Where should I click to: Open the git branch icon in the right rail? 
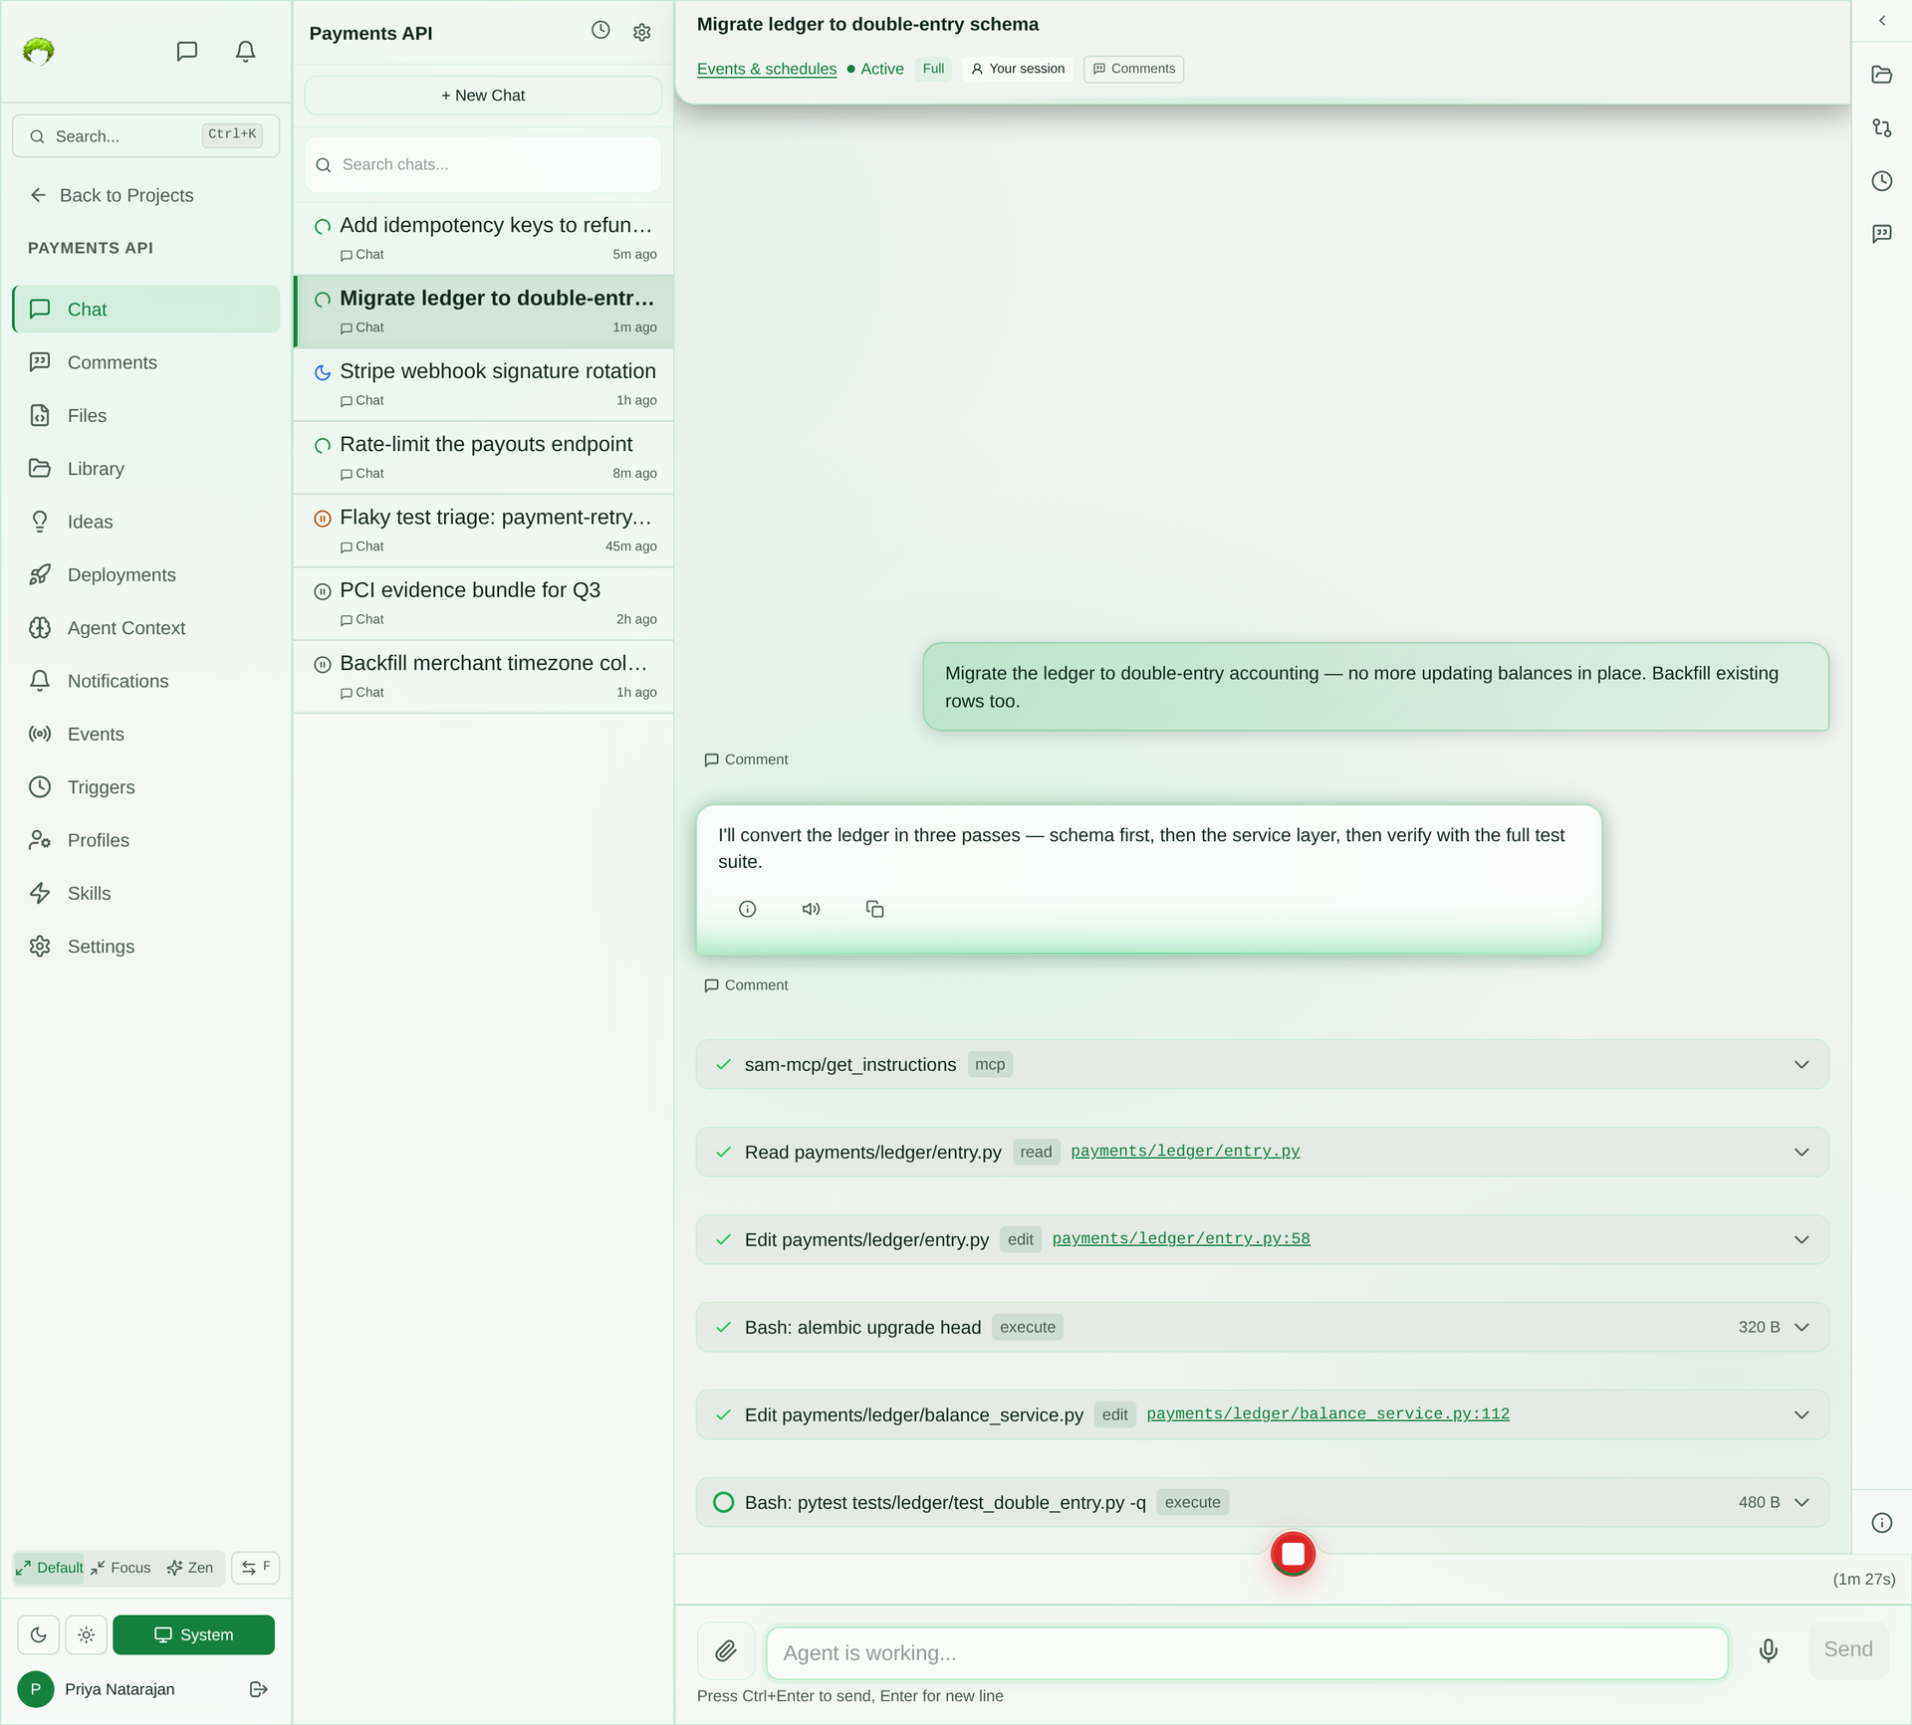point(1882,128)
